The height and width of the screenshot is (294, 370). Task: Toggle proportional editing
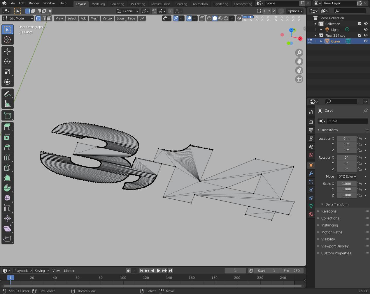pos(171,11)
